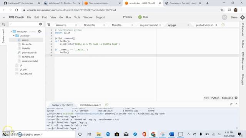Open editor status bar settings gear

pyautogui.click(x=236, y=98)
